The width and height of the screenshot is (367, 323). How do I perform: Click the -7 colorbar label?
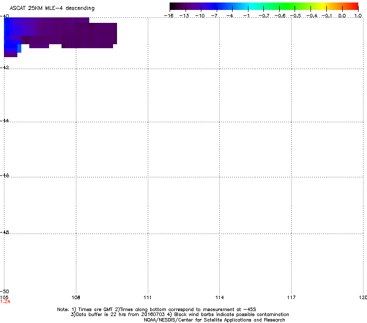pyautogui.click(x=214, y=16)
